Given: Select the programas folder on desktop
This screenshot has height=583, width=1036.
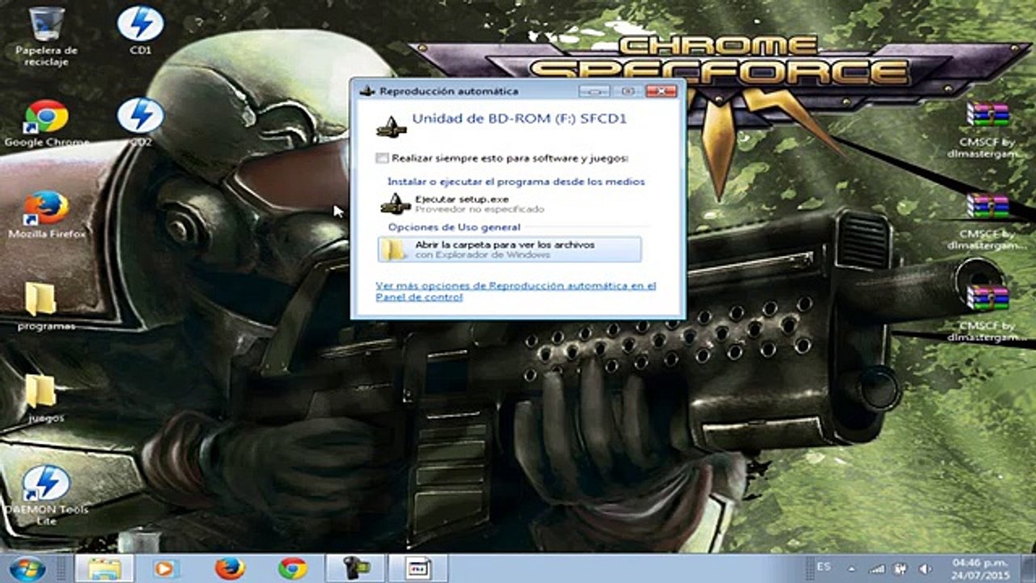Looking at the screenshot, I should tap(46, 306).
